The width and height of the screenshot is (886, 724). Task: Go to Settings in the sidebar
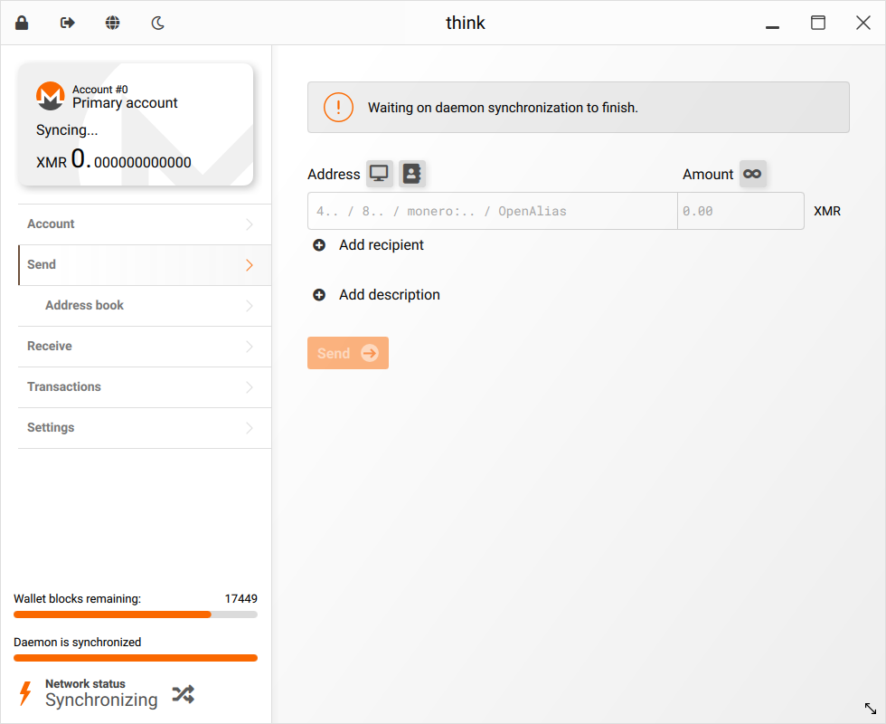(x=145, y=428)
